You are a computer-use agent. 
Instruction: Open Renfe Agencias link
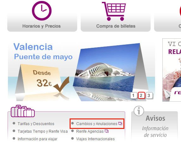[x=90, y=131]
